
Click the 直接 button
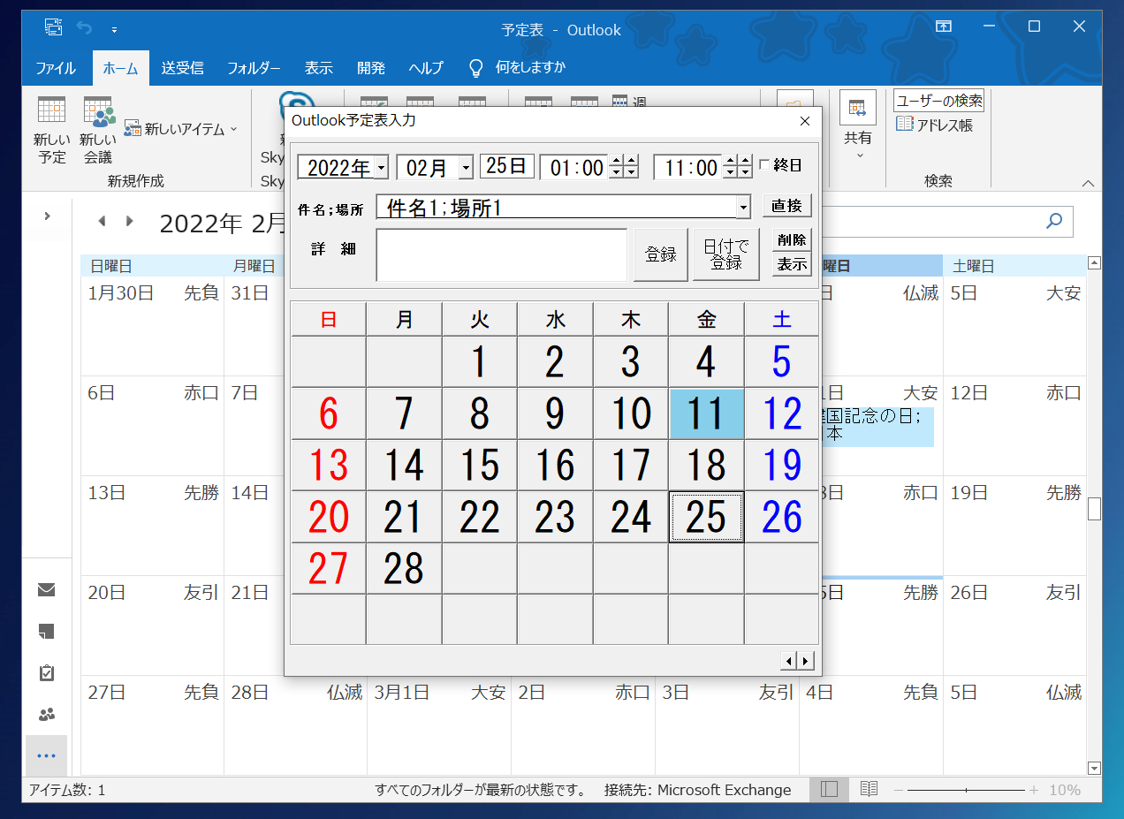click(x=786, y=206)
